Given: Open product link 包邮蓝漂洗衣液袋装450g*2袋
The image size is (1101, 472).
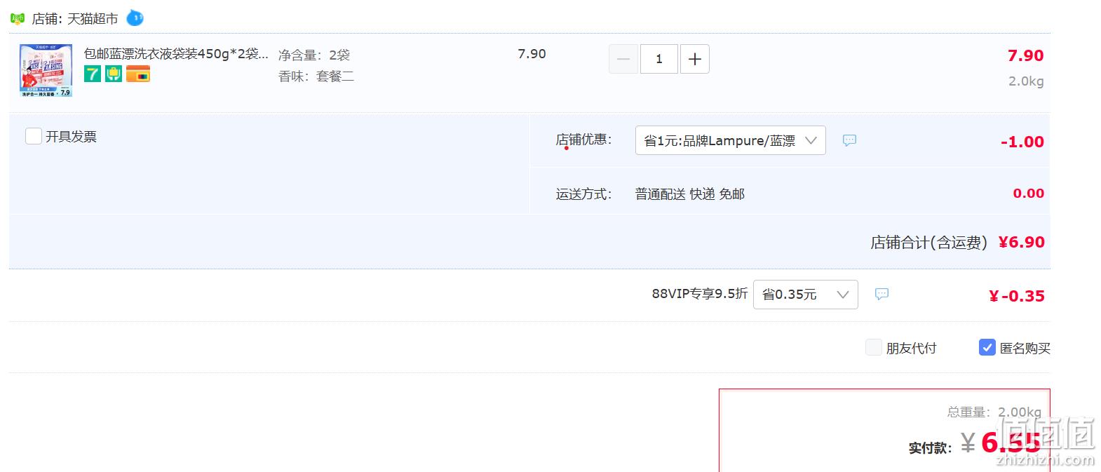Looking at the screenshot, I should tap(176, 54).
